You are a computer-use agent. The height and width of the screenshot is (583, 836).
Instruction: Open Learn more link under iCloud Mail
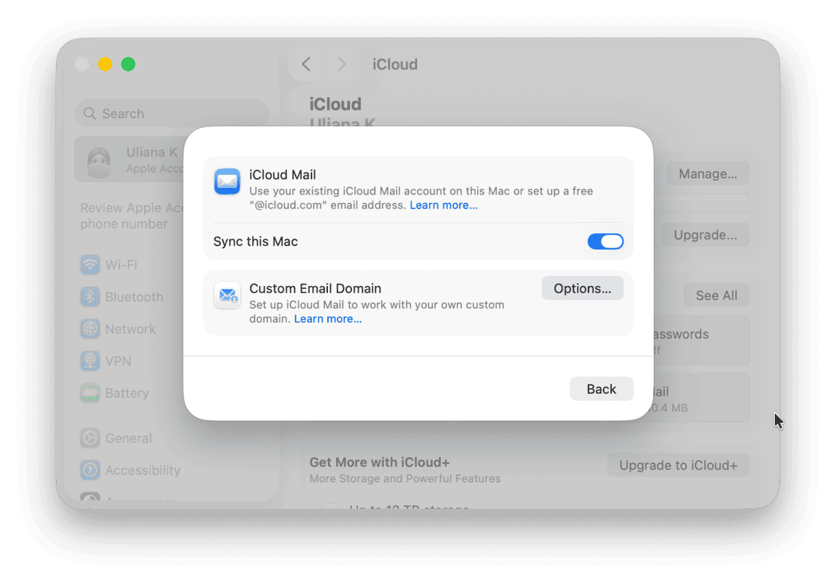[443, 205]
